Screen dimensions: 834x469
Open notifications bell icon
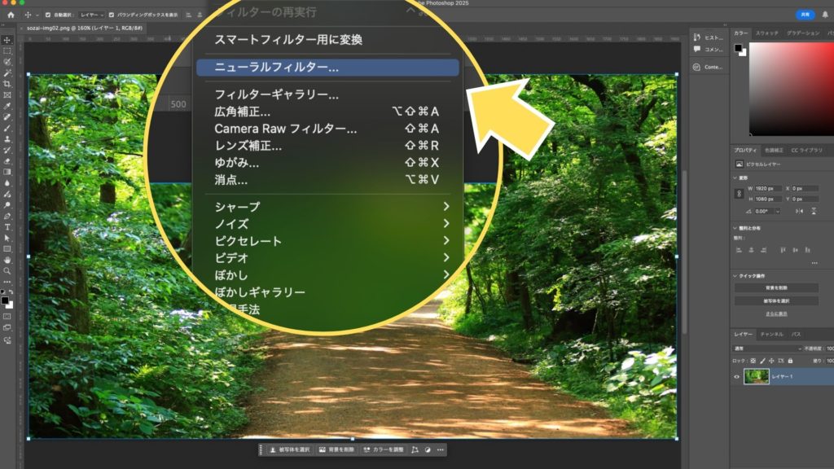pos(824,15)
